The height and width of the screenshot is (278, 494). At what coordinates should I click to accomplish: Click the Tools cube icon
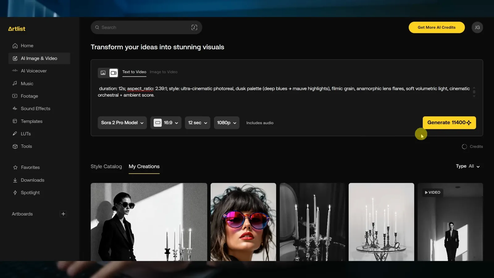tap(15, 146)
